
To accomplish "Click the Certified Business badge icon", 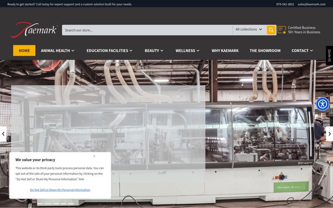I will [x=282, y=30].
